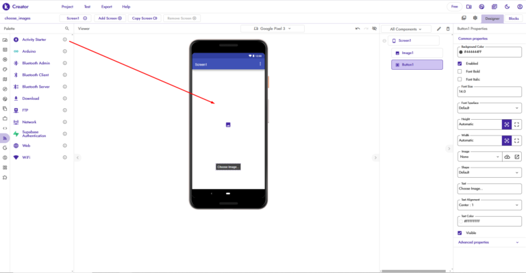Image resolution: width=526 pixels, height=273 pixels.
Task: Set Height to Automatic toggle button
Action: (x=507, y=125)
